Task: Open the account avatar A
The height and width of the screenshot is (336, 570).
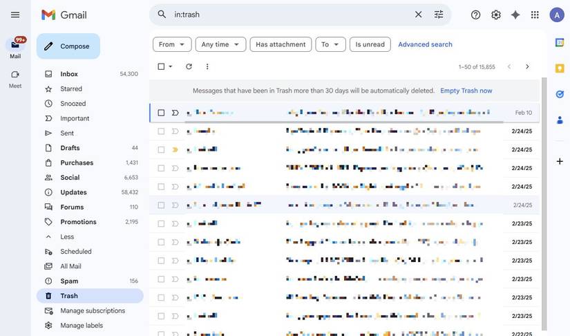Action: [x=557, y=15]
